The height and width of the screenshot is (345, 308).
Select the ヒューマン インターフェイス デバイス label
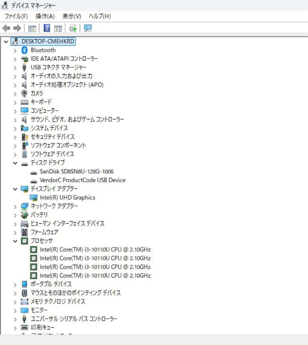click(x=67, y=224)
